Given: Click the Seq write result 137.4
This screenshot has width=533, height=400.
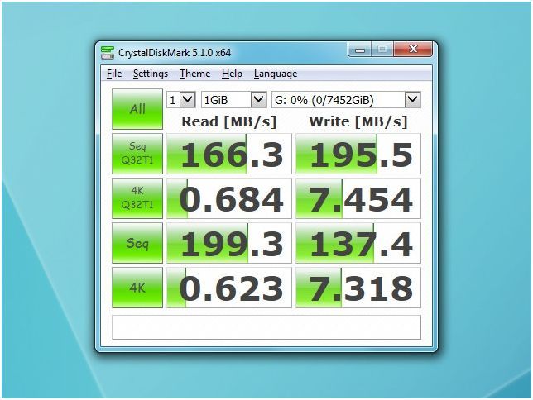Looking at the screenshot, I should (358, 243).
